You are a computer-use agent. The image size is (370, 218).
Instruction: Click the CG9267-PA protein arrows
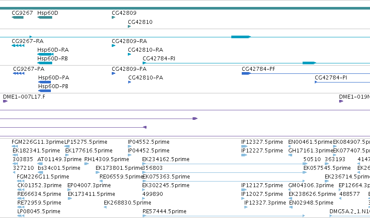(19, 73)
